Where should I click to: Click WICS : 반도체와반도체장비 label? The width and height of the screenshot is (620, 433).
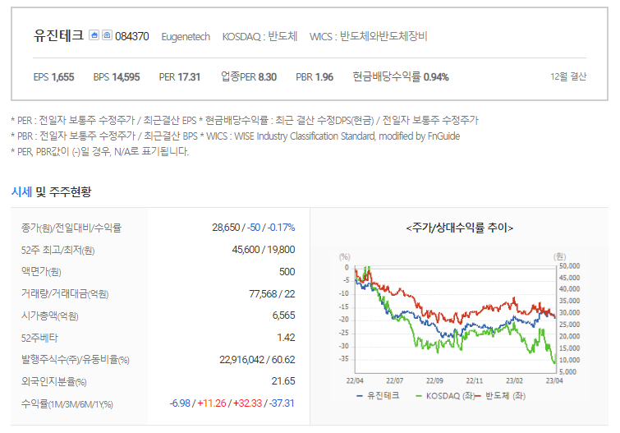click(x=368, y=36)
